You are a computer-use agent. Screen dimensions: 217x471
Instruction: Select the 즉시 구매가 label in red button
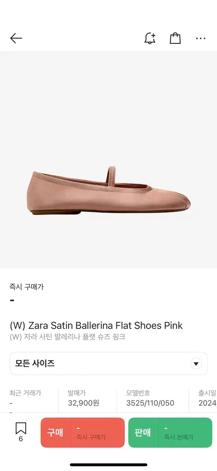tap(91, 437)
